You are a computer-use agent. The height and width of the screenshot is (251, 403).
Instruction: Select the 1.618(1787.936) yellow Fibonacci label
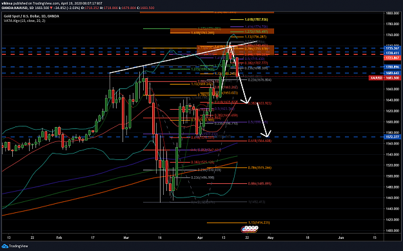256,19
